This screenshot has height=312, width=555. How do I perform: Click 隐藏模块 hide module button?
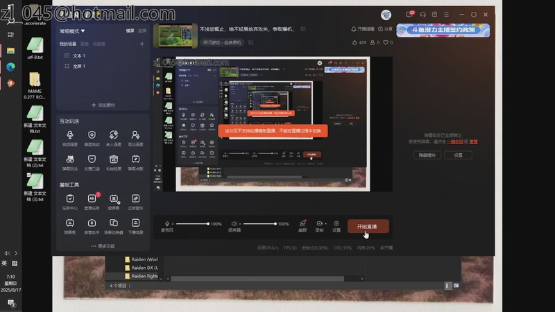click(x=427, y=155)
